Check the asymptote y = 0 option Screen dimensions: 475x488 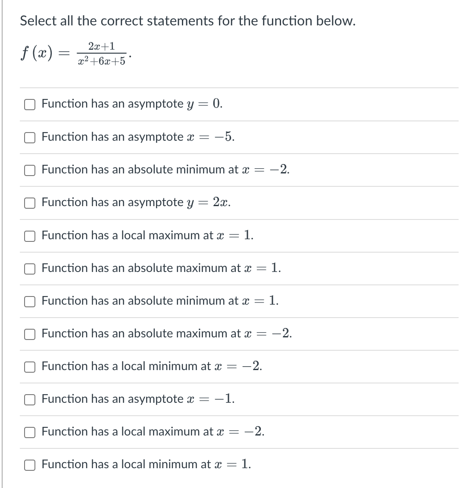pyautogui.click(x=30, y=105)
